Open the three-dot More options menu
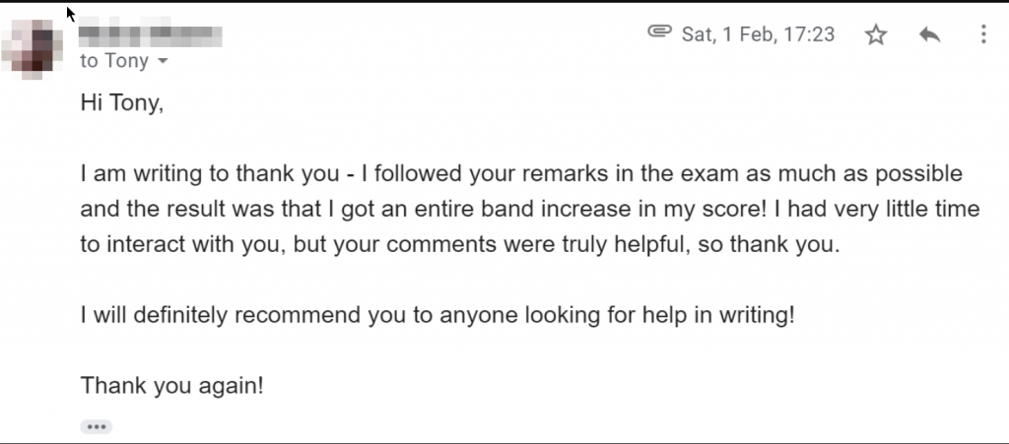The width and height of the screenshot is (1009, 444). click(x=983, y=34)
